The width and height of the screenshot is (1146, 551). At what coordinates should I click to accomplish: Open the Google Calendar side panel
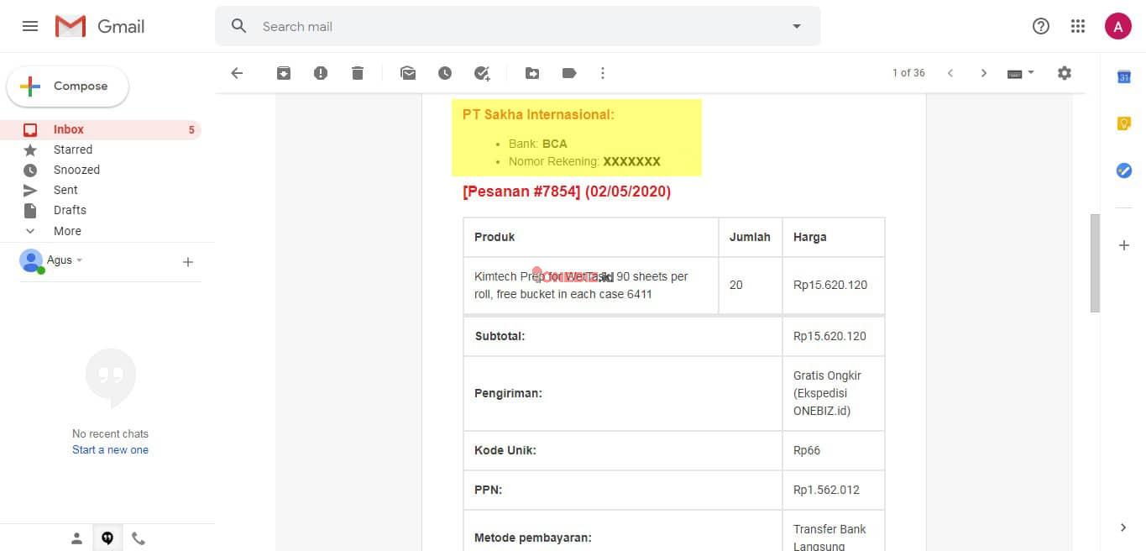click(1123, 76)
